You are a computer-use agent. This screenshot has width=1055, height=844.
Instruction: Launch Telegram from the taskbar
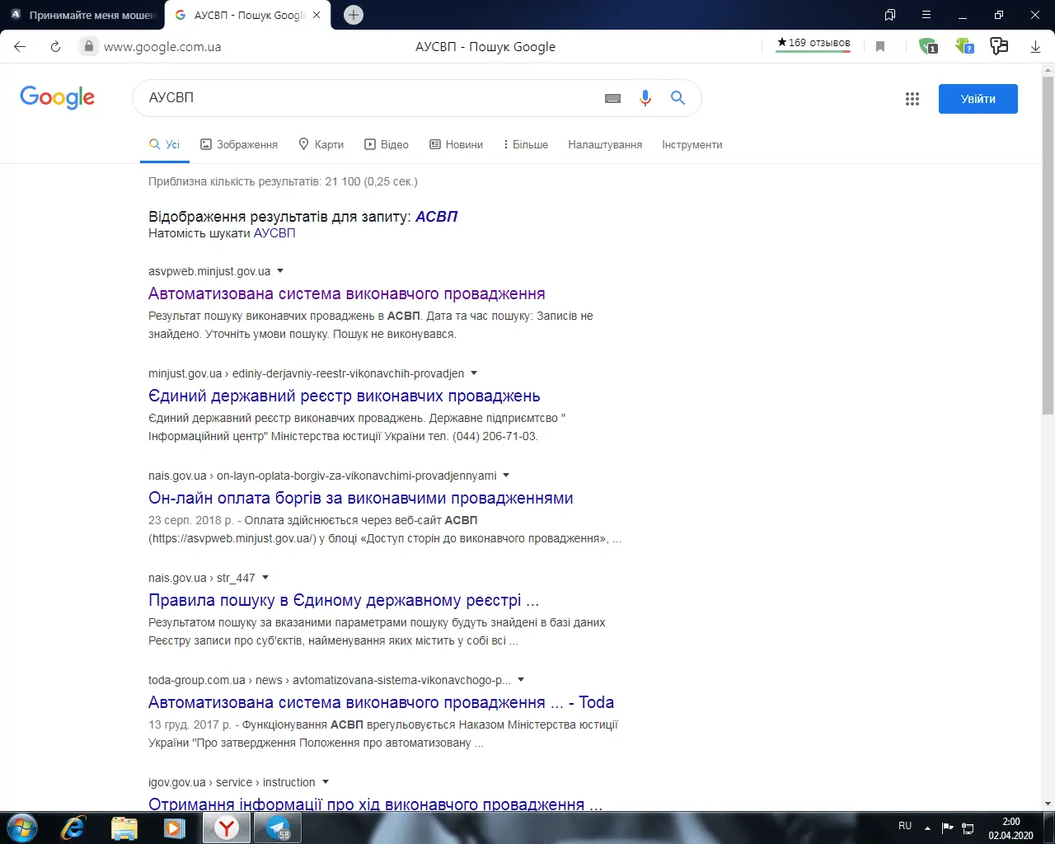point(278,828)
